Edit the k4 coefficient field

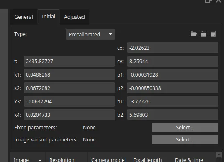click(x=69, y=115)
